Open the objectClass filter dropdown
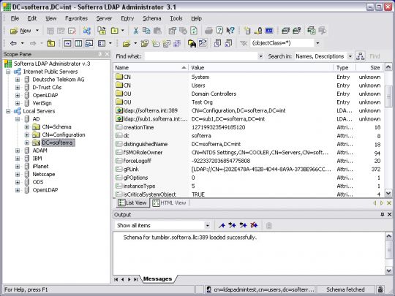 tap(317, 43)
